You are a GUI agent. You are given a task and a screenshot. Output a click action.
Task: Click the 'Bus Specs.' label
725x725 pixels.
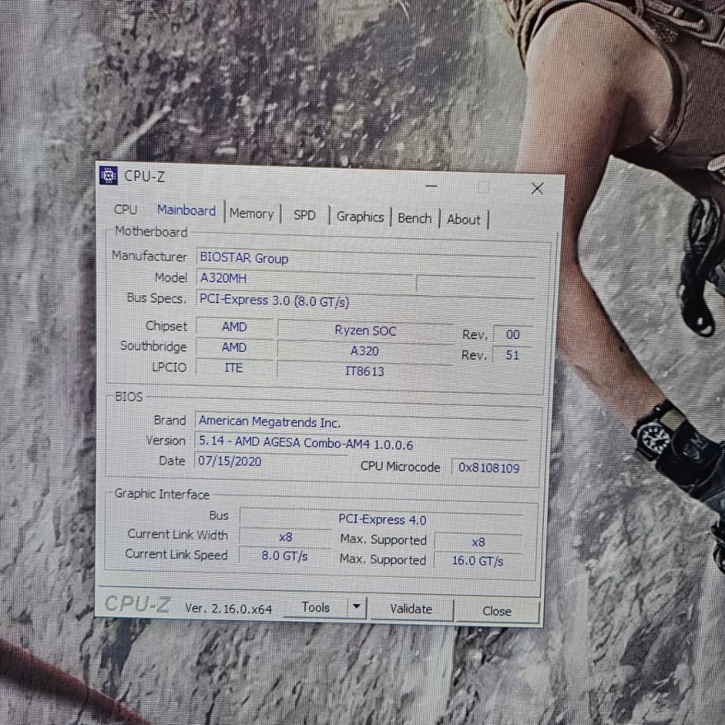(157, 298)
